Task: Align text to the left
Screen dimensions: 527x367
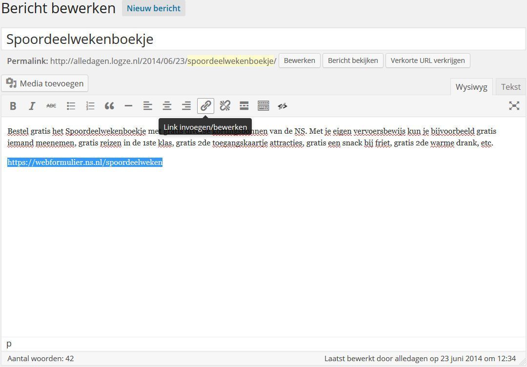Action: pos(148,106)
